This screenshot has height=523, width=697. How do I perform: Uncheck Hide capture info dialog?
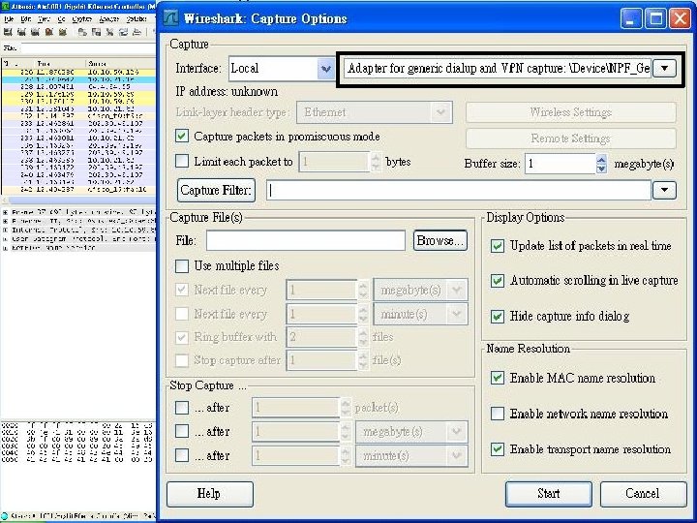[x=498, y=316]
